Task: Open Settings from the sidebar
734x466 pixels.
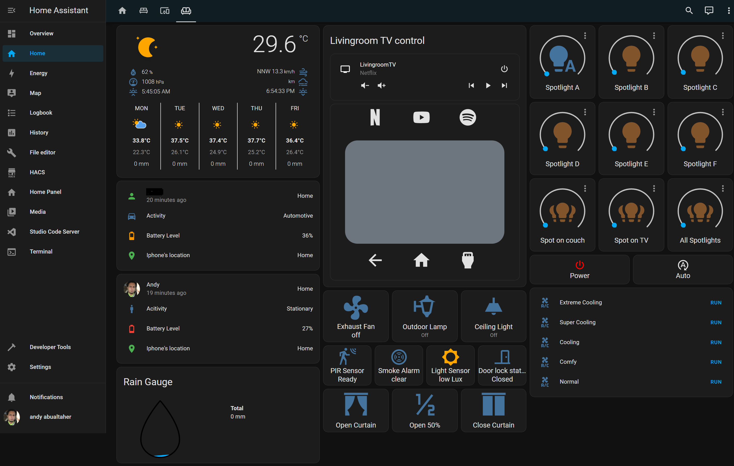Action: 53,367
